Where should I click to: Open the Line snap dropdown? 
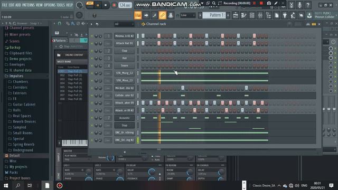tap(187, 15)
